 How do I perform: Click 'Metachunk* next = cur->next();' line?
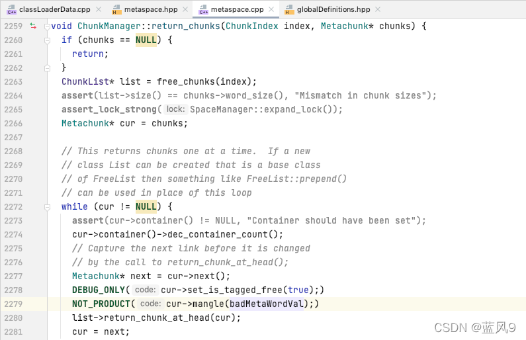click(x=151, y=276)
